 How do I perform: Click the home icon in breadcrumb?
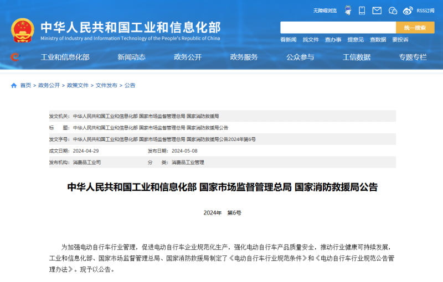pos(14,86)
